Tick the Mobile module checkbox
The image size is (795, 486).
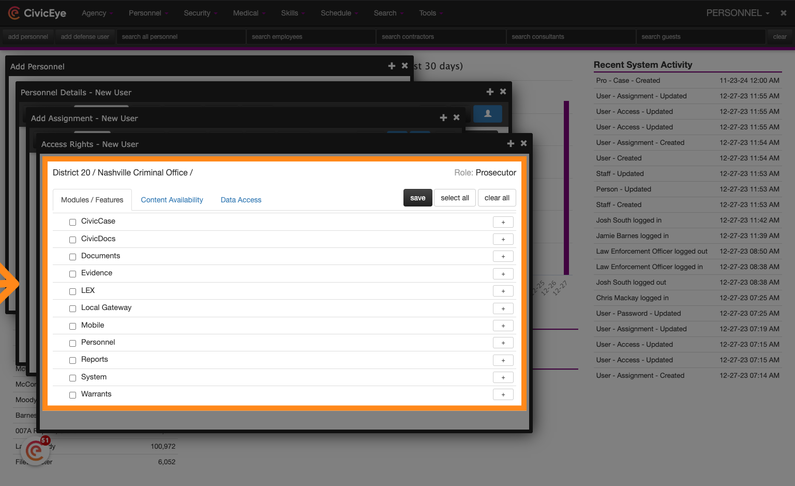click(x=72, y=326)
